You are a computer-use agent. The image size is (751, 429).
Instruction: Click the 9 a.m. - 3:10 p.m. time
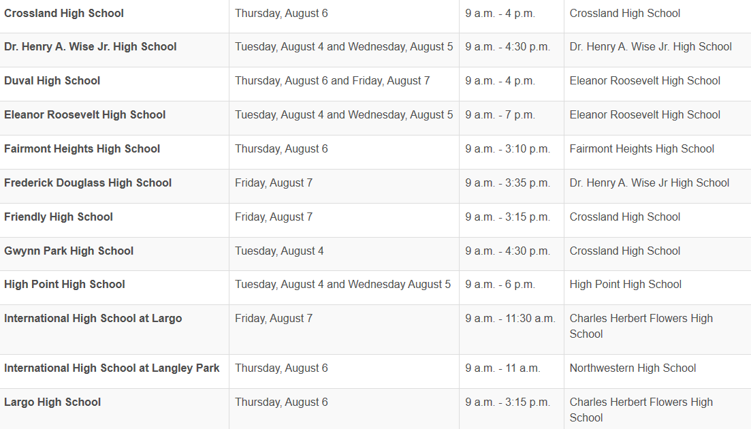point(507,149)
